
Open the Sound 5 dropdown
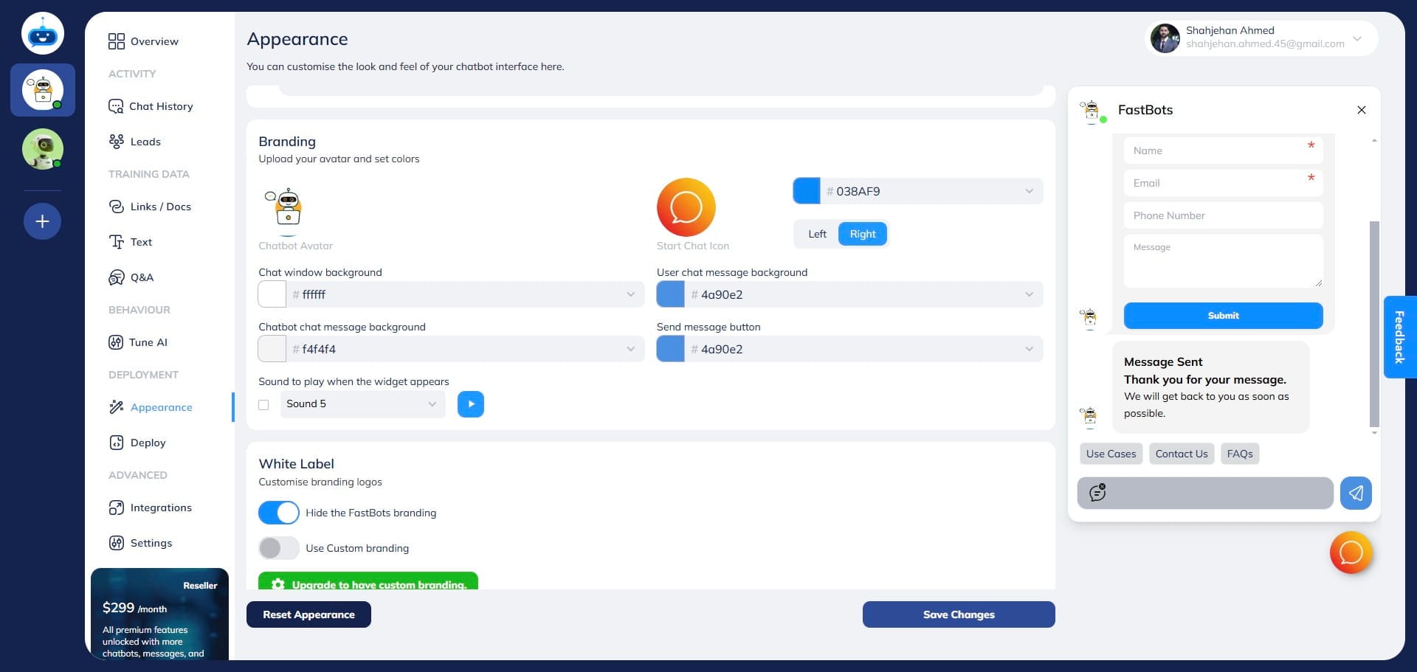pyautogui.click(x=361, y=403)
